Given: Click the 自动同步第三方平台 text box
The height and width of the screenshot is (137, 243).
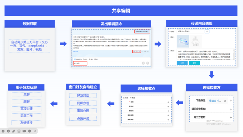Looking at the screenshot, I should 29,46.
